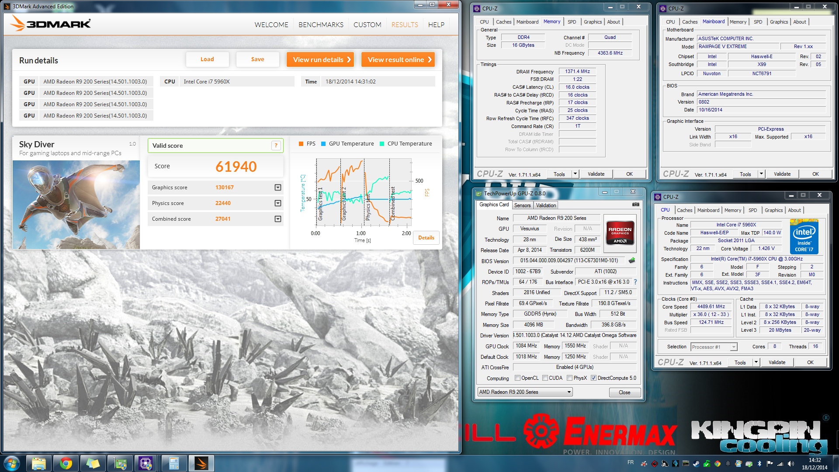The height and width of the screenshot is (472, 839).
Task: Toggle the DirectCompute 5.0 checkbox
Action: click(x=593, y=378)
